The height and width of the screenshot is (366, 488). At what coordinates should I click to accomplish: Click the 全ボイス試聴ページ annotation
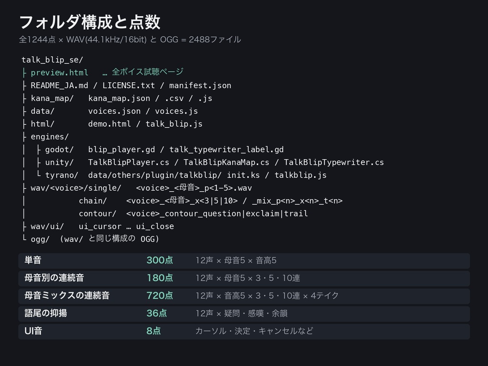[x=148, y=72]
